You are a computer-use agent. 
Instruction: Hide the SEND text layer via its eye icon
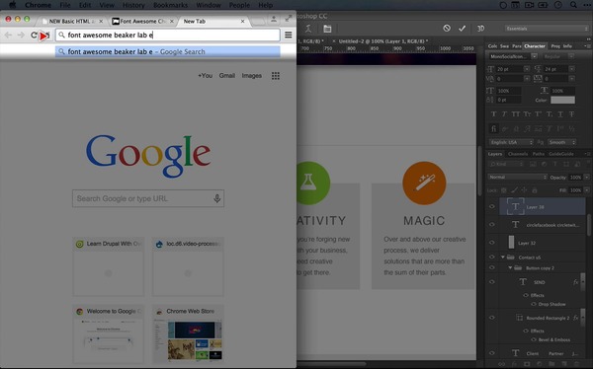click(492, 282)
